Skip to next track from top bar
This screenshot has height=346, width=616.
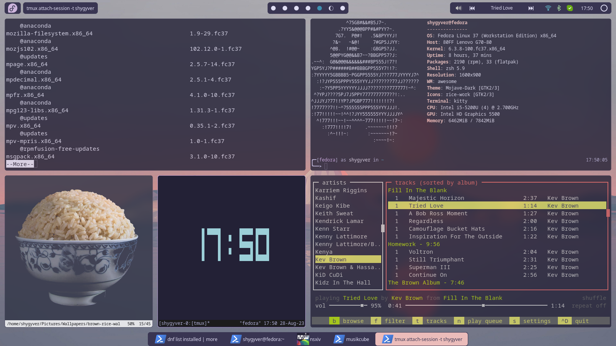531,8
